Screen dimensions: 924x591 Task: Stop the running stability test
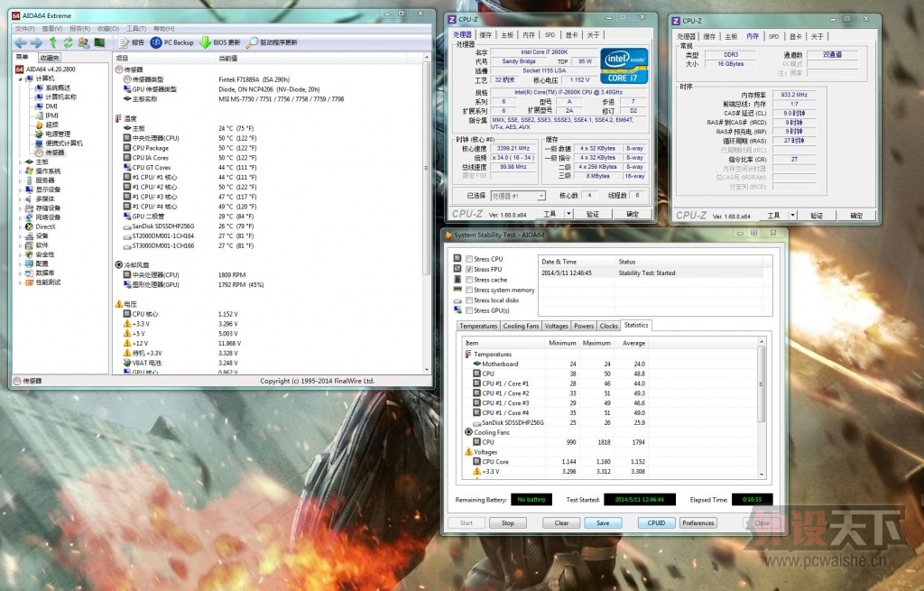pos(507,522)
